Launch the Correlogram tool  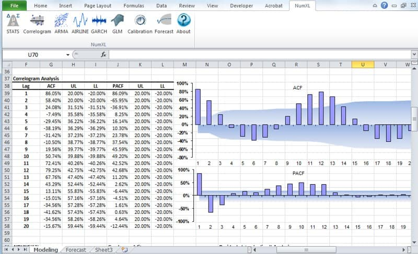pos(37,24)
